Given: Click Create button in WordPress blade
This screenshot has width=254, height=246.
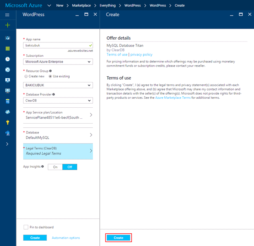Looking at the screenshot, I should pyautogui.click(x=35, y=238).
